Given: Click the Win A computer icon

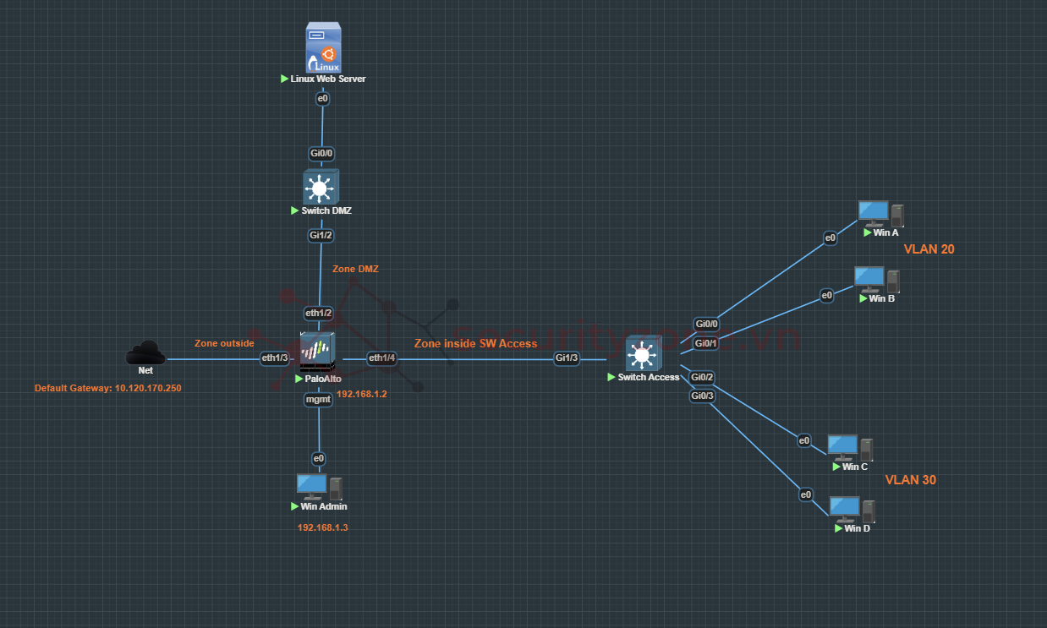Looking at the screenshot, I should 880,214.
